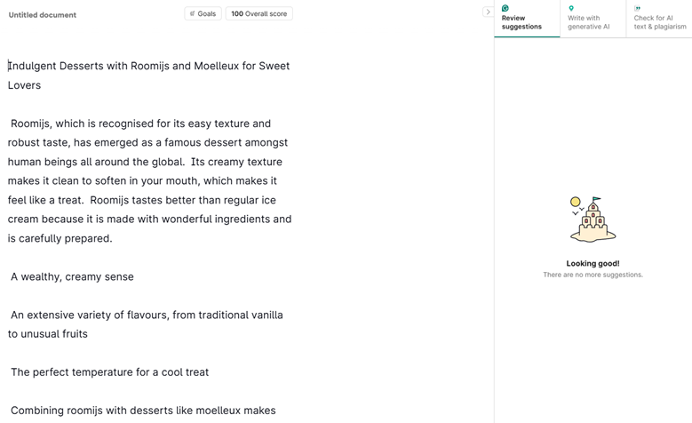Click the sandcastle illustration

click(593, 219)
